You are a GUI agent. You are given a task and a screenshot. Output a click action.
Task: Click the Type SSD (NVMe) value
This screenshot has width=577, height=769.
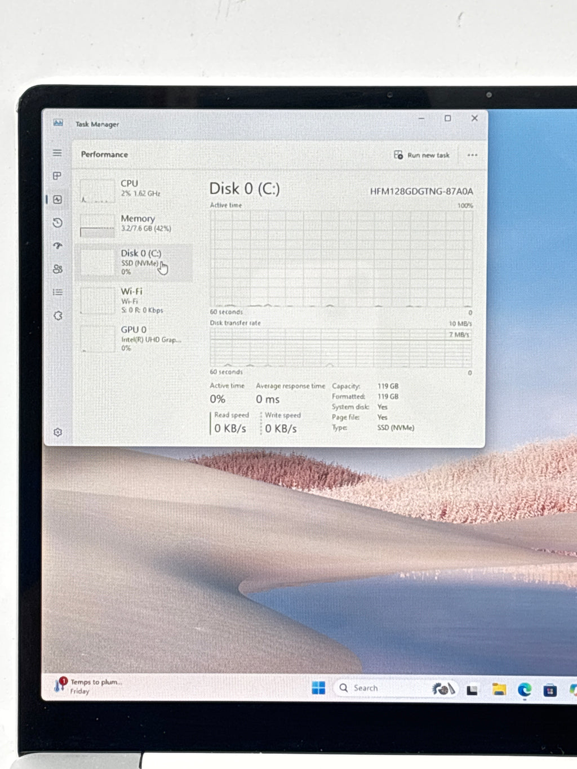coord(396,428)
